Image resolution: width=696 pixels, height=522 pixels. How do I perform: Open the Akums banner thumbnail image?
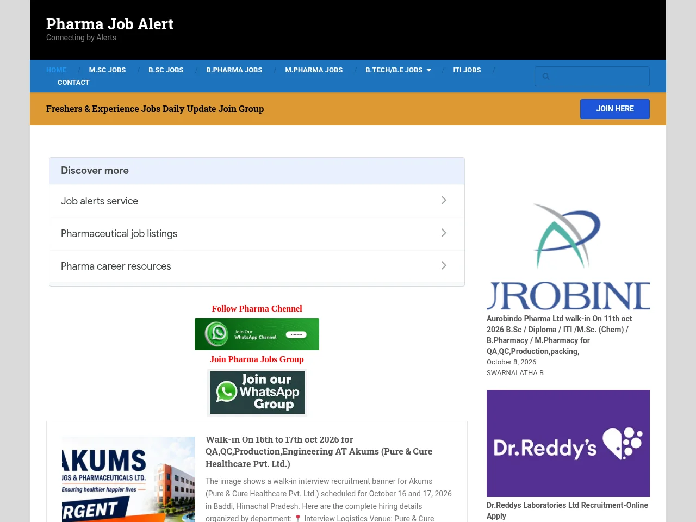click(x=128, y=479)
